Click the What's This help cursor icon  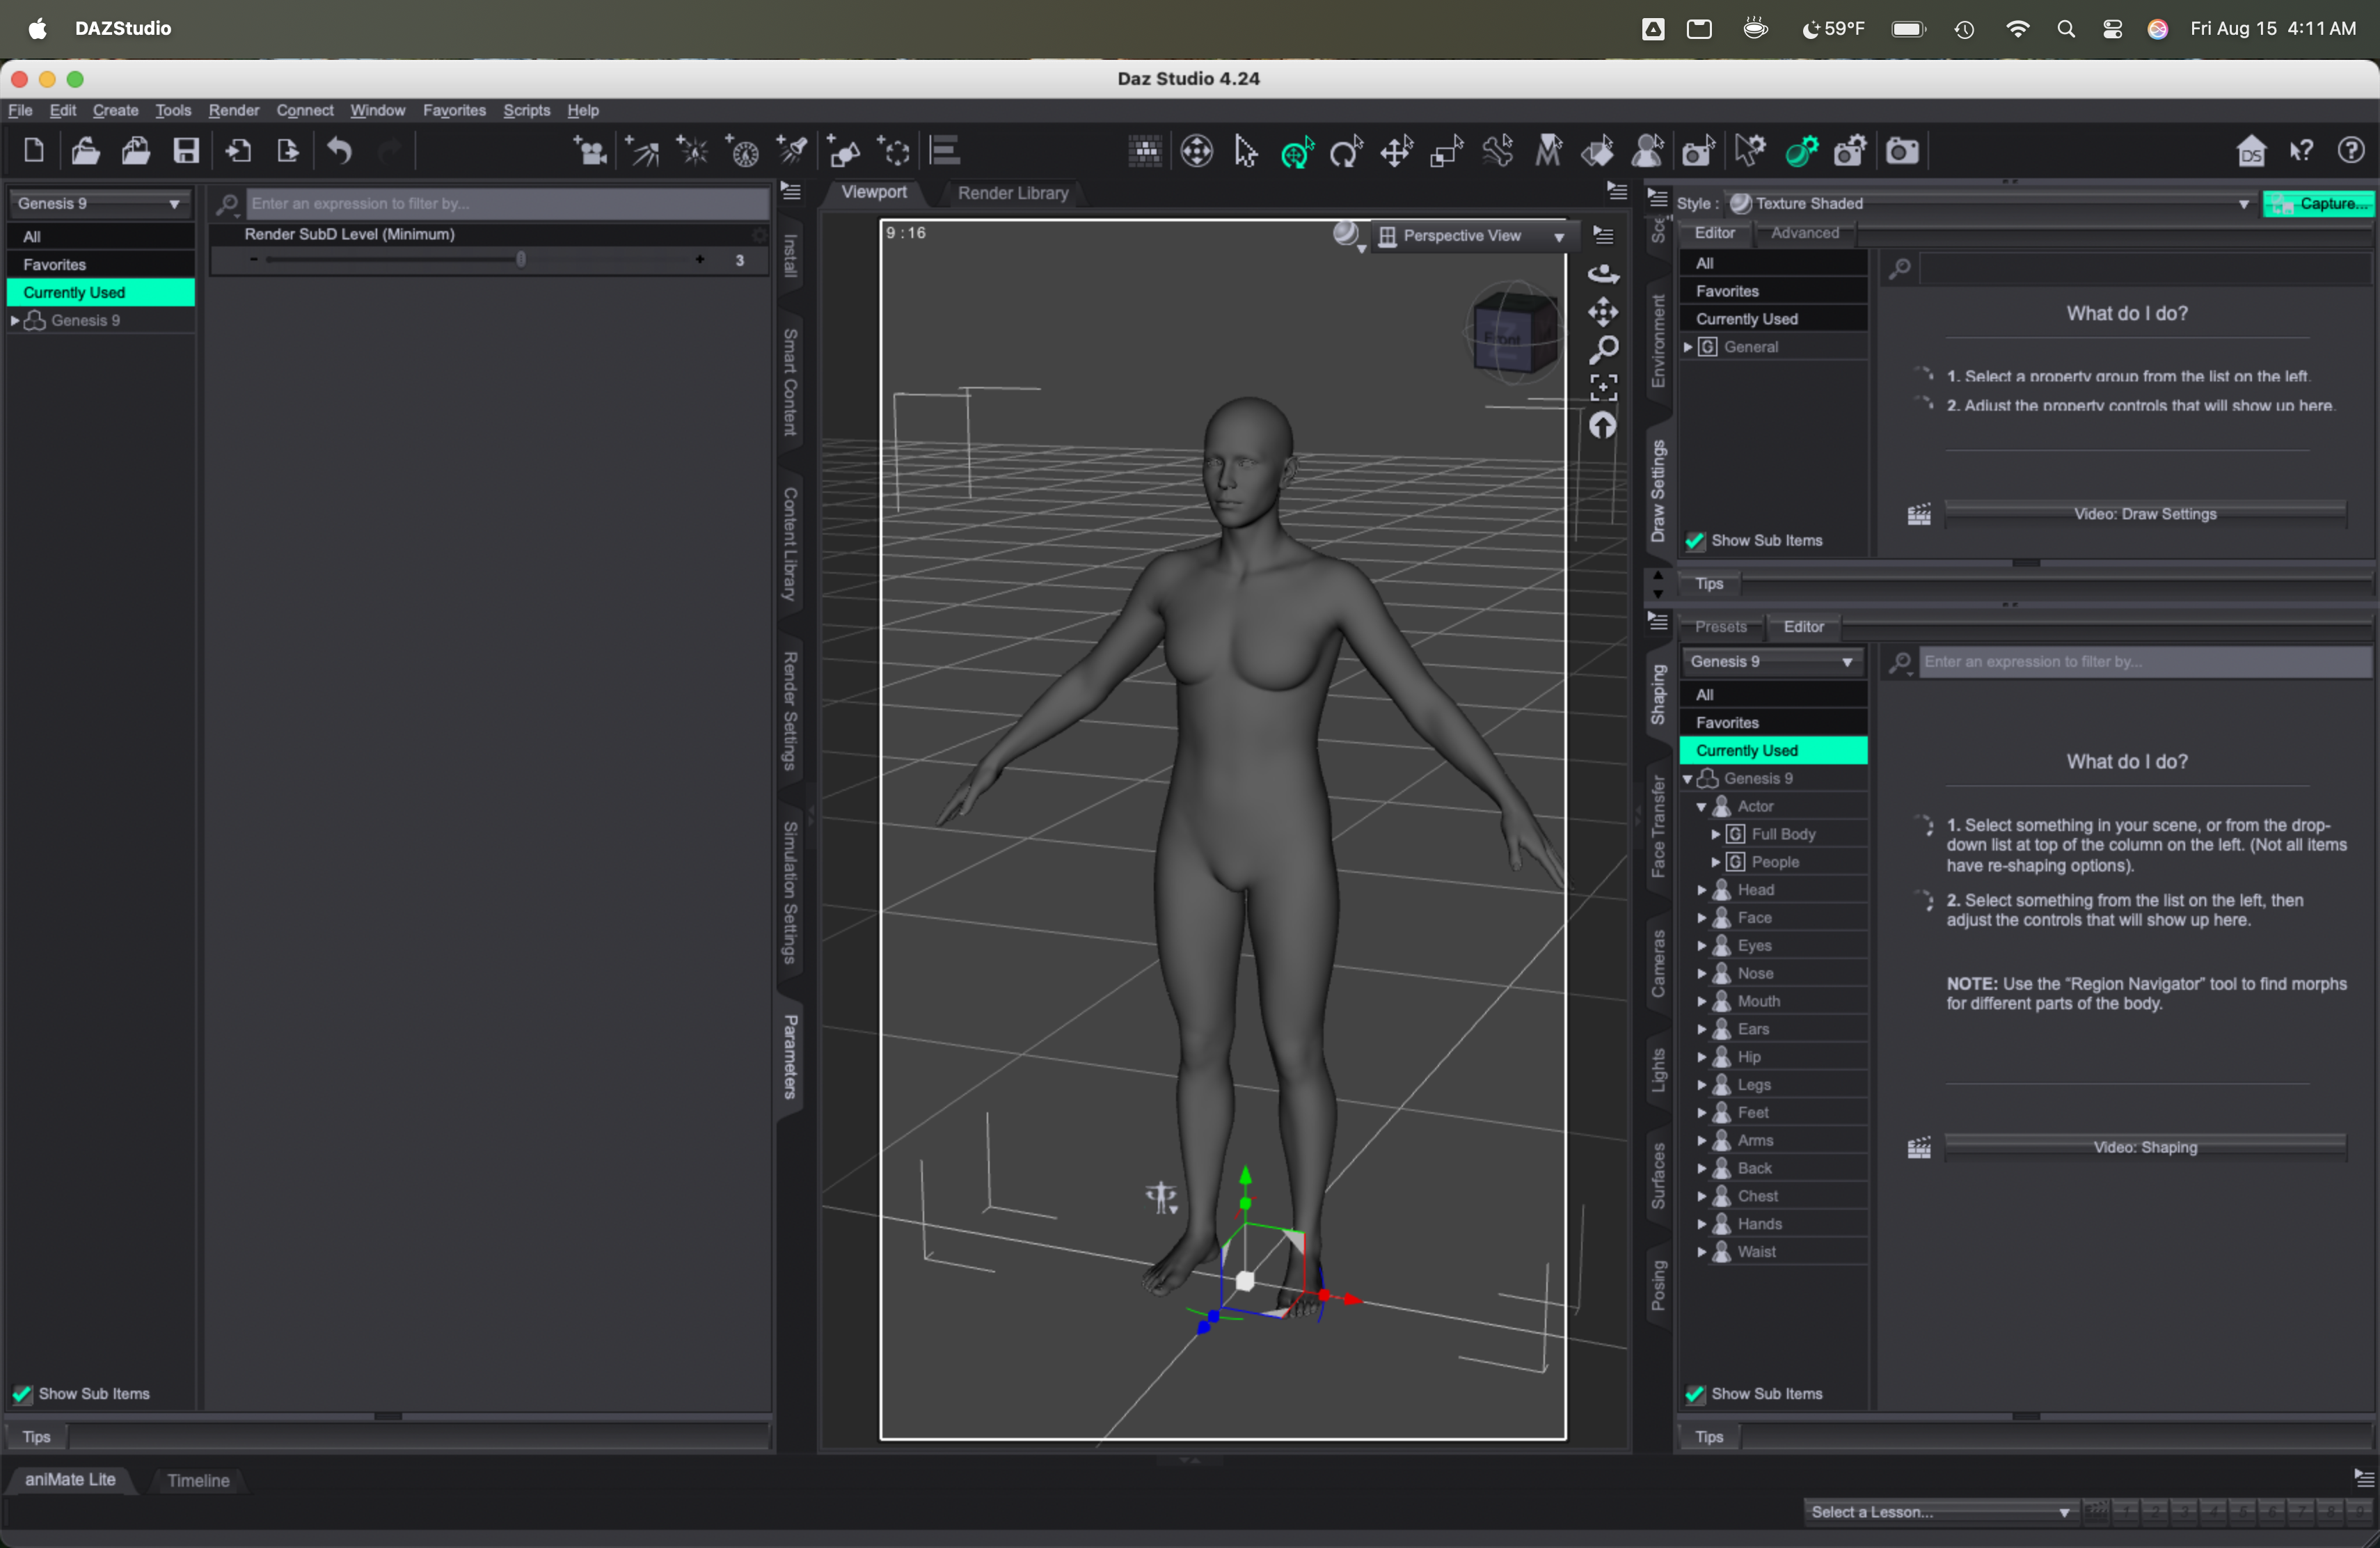tap(2301, 151)
